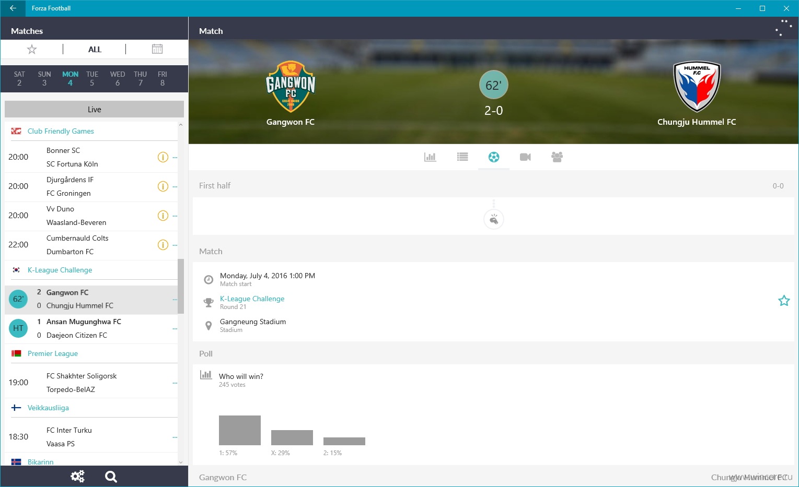Click the poll chart icon
Screen dimensions: 799x487
(206, 374)
